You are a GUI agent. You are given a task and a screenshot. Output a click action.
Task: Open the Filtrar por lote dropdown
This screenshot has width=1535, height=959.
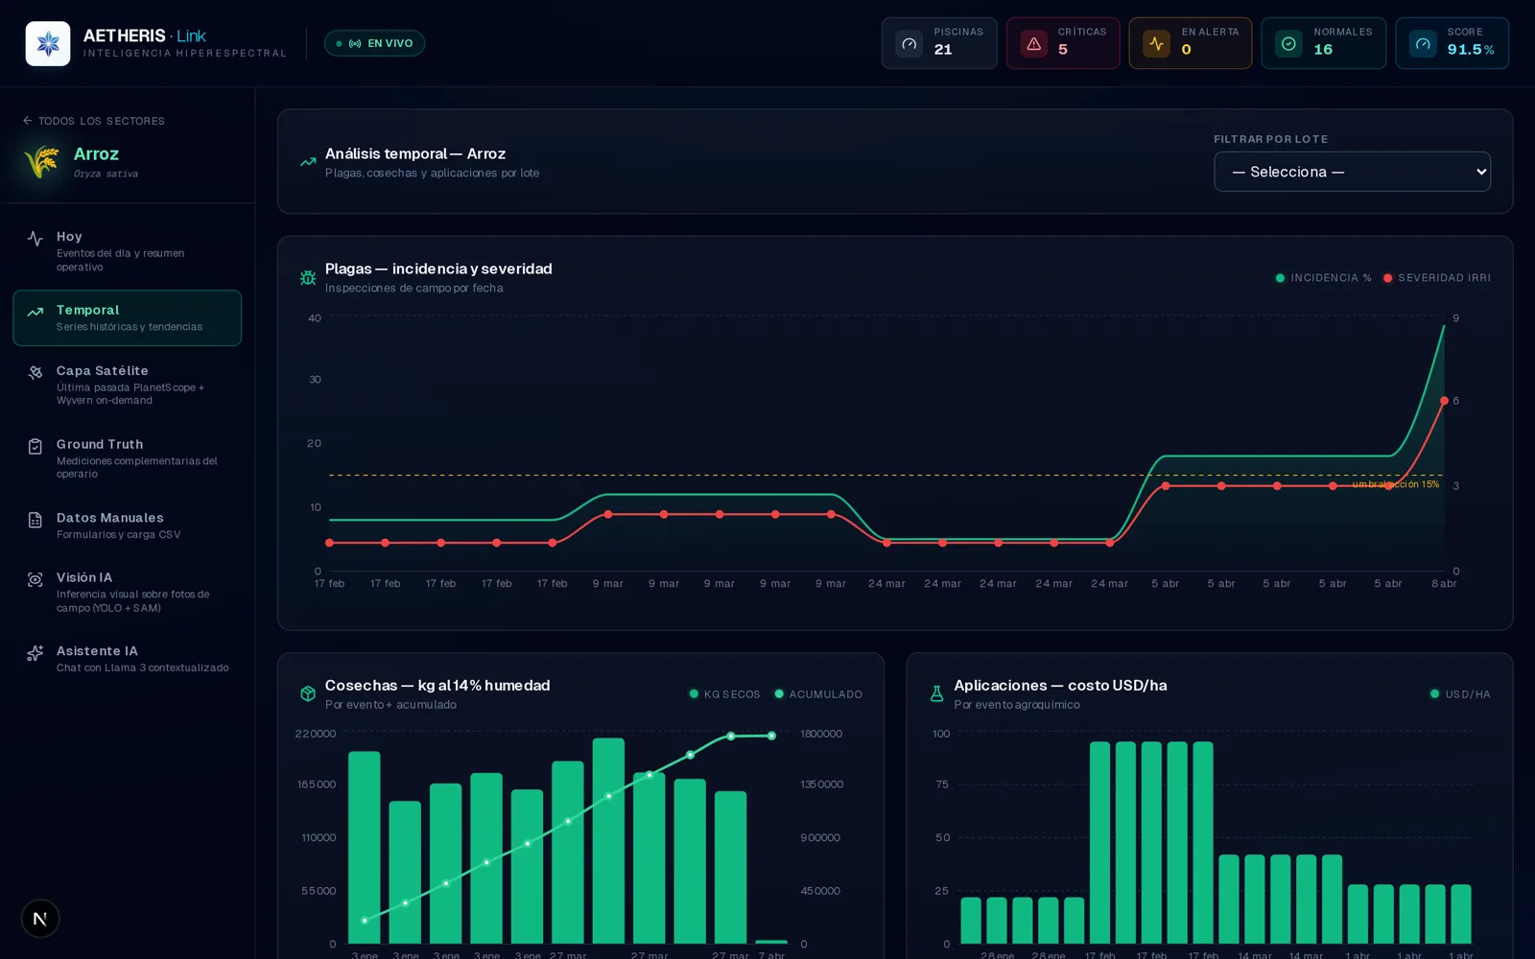click(1352, 172)
